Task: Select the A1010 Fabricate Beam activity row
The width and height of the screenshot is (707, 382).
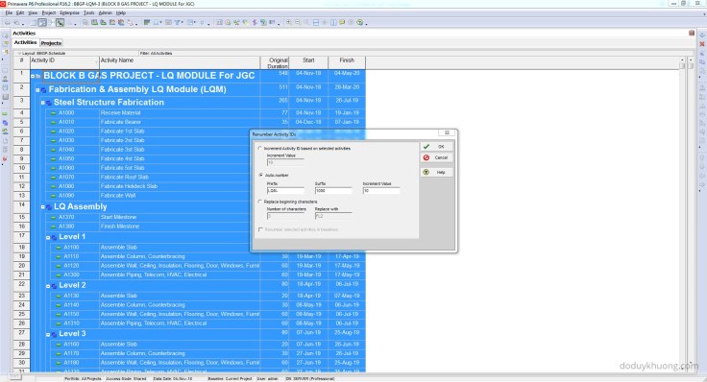Action: [198, 122]
